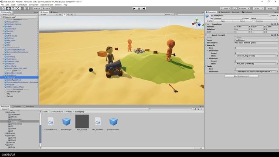
Task: Click the scene orientation gizmo
Action: coord(197,23)
